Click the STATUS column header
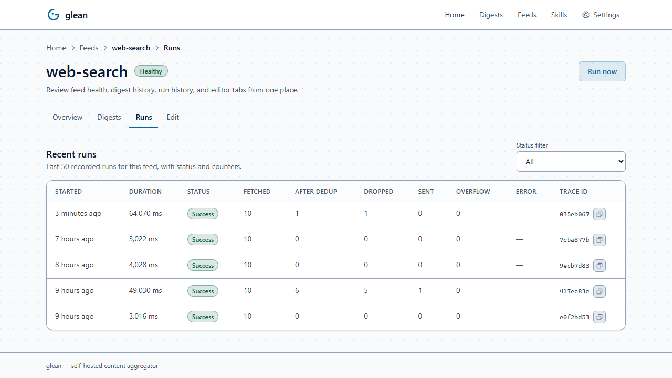The height and width of the screenshot is (378, 672). tap(198, 192)
